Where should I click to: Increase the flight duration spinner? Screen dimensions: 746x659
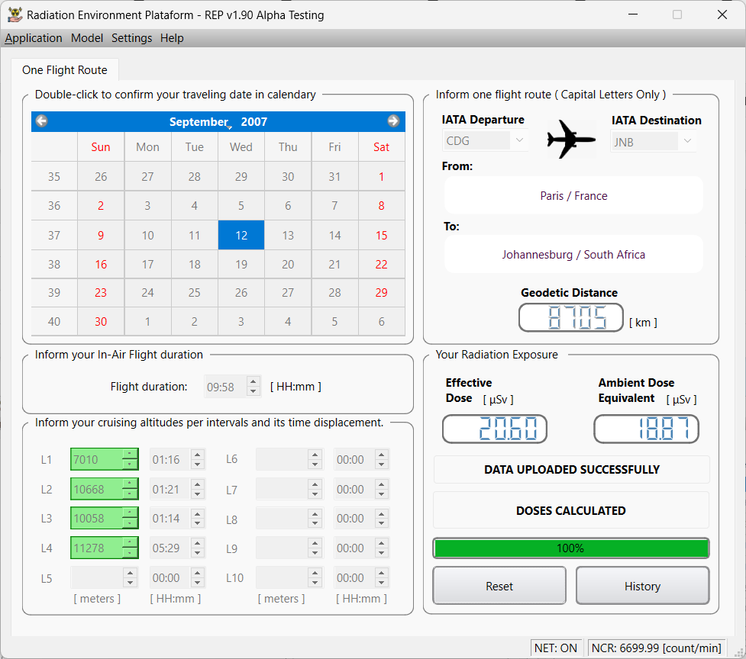point(254,382)
